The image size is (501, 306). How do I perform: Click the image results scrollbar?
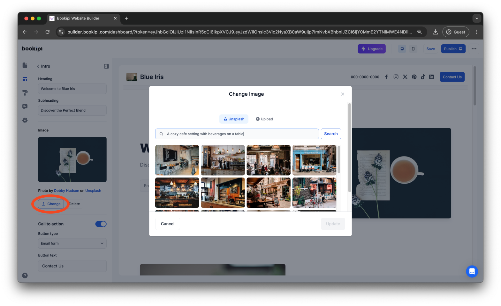(339, 159)
